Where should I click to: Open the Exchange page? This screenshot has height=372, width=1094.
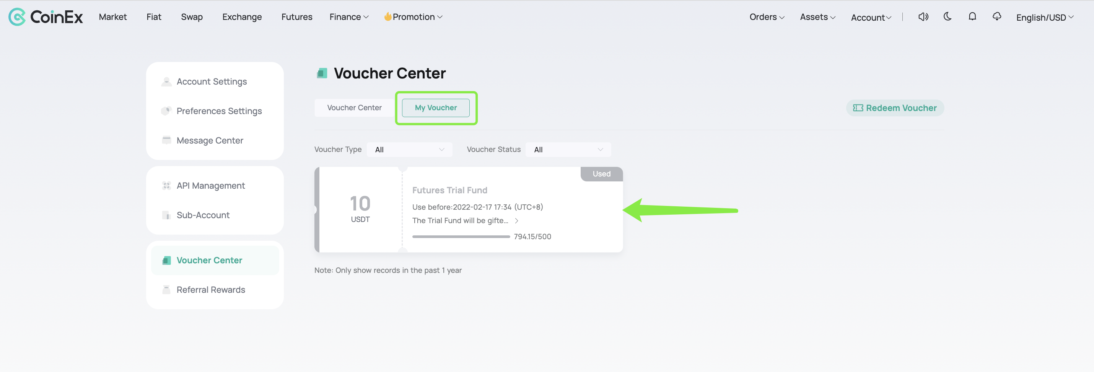coord(242,17)
